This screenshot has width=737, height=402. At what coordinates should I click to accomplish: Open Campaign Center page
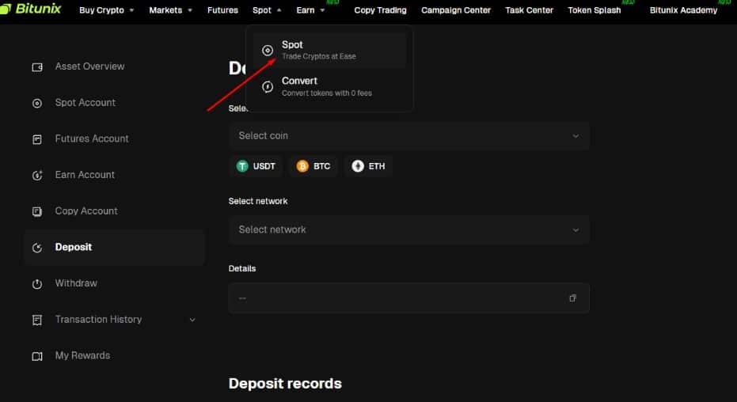click(456, 9)
